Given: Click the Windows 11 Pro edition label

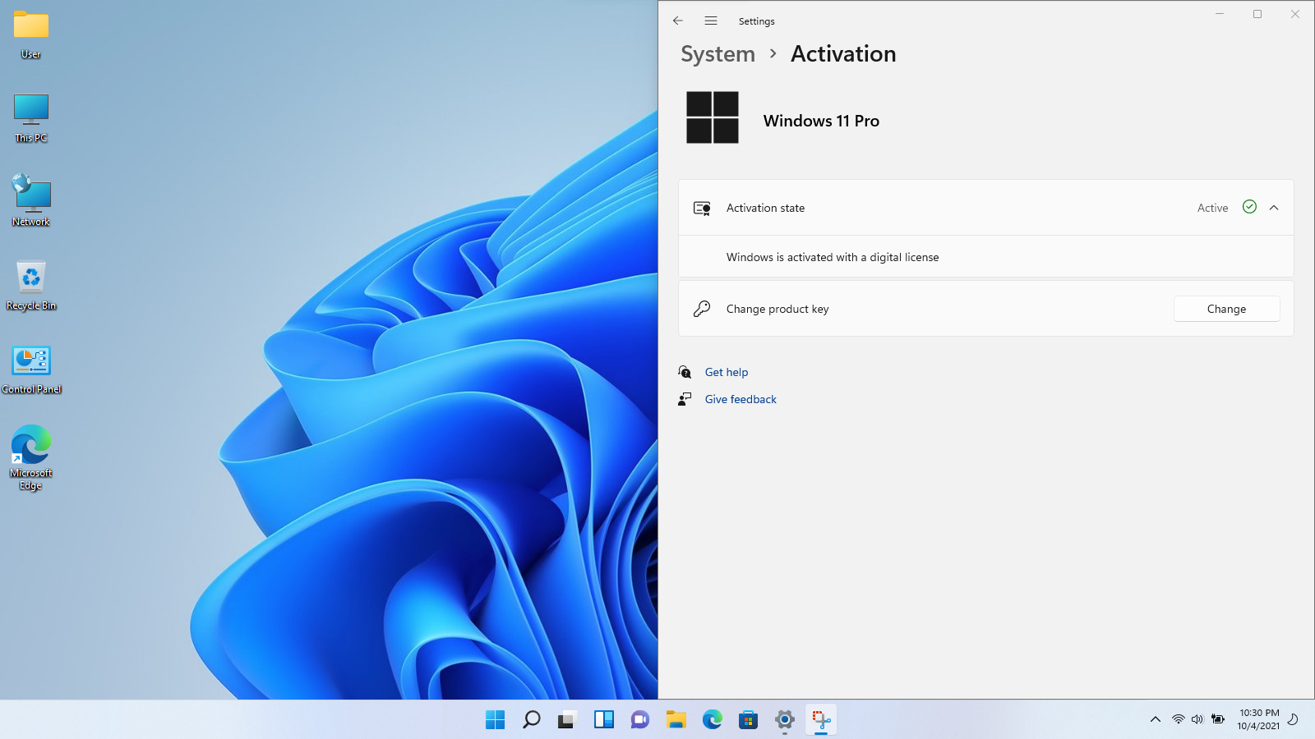Looking at the screenshot, I should (x=821, y=121).
